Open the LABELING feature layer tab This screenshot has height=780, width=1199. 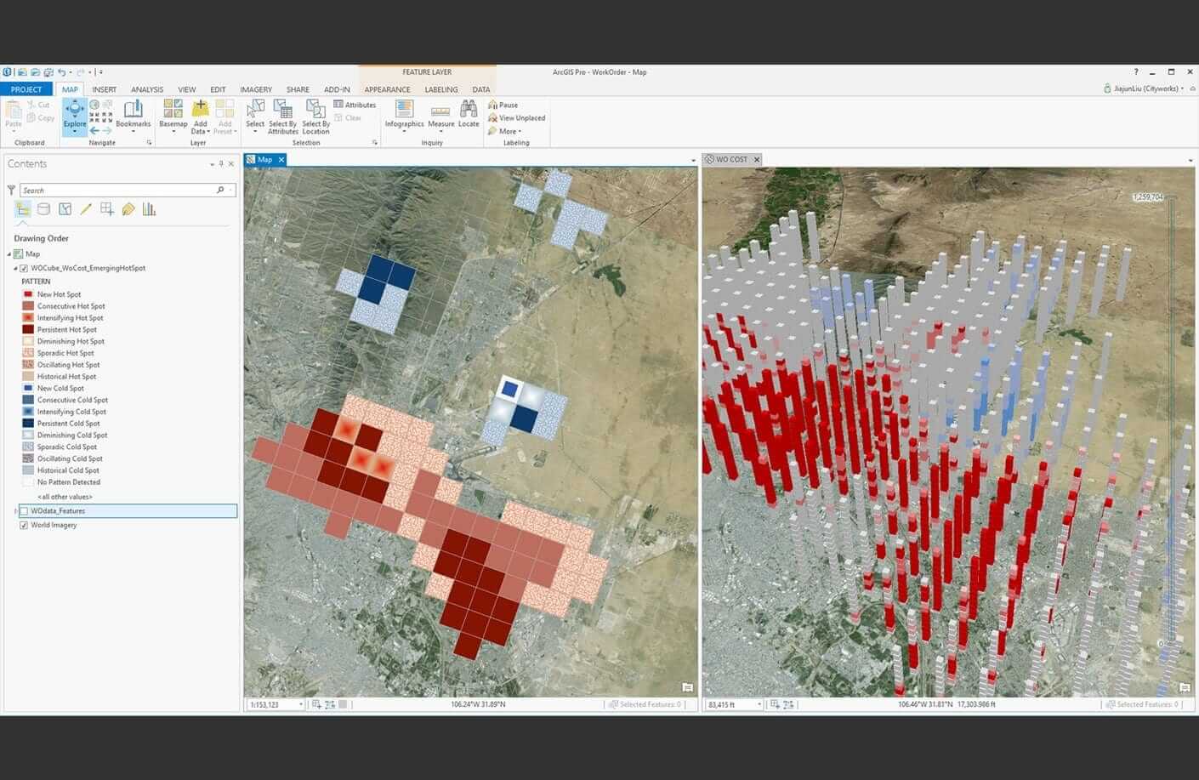click(x=441, y=89)
